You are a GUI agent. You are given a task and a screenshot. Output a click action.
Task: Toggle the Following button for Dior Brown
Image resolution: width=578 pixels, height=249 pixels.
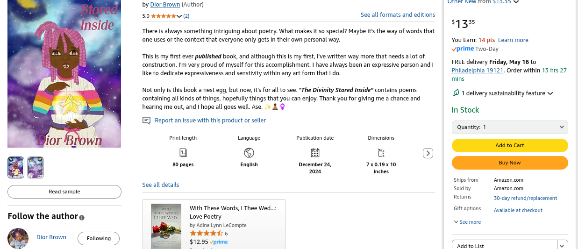click(99, 238)
